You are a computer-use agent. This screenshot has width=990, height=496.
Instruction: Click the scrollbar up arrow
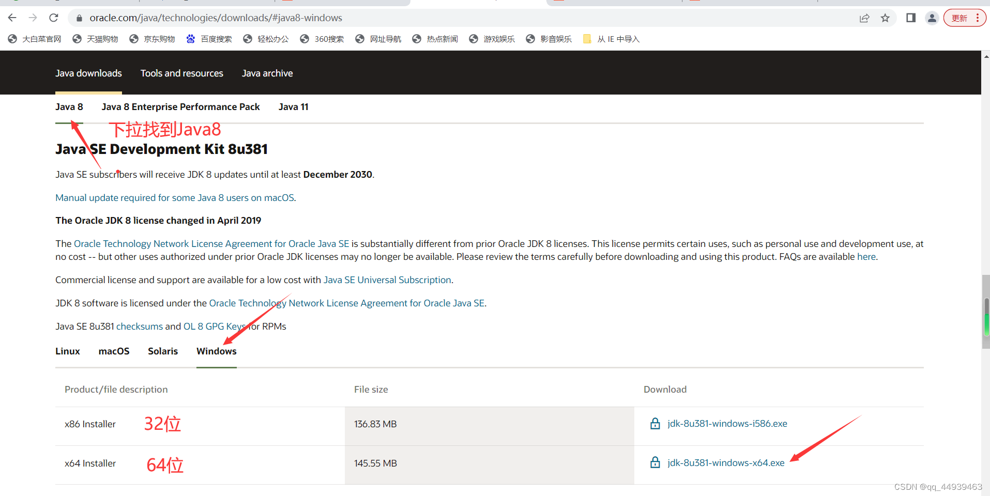click(986, 56)
